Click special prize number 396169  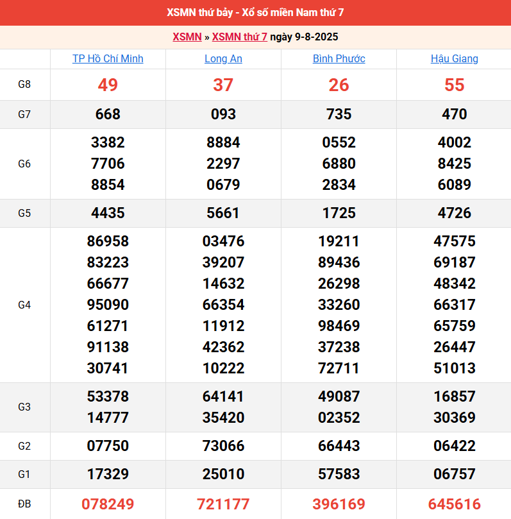pyautogui.click(x=339, y=504)
